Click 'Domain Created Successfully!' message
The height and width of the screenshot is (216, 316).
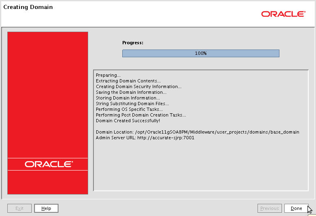[x=128, y=121]
